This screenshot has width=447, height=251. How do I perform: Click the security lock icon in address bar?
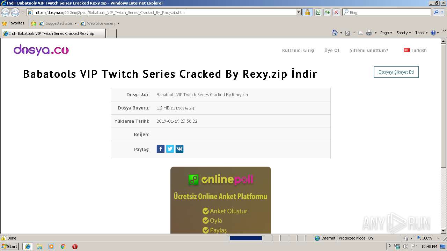pos(307,13)
